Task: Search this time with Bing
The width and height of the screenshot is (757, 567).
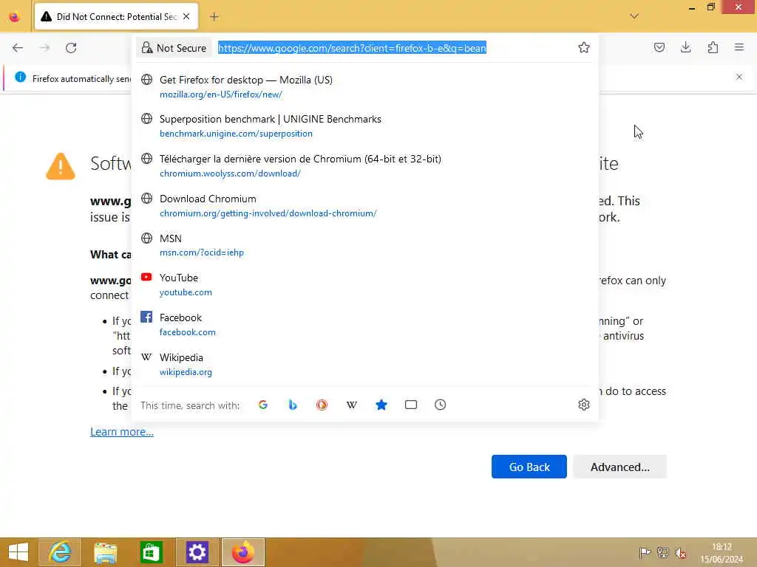Action: 293,405
